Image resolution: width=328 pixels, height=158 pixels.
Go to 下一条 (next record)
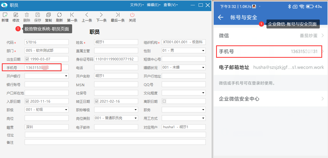coord(101,15)
